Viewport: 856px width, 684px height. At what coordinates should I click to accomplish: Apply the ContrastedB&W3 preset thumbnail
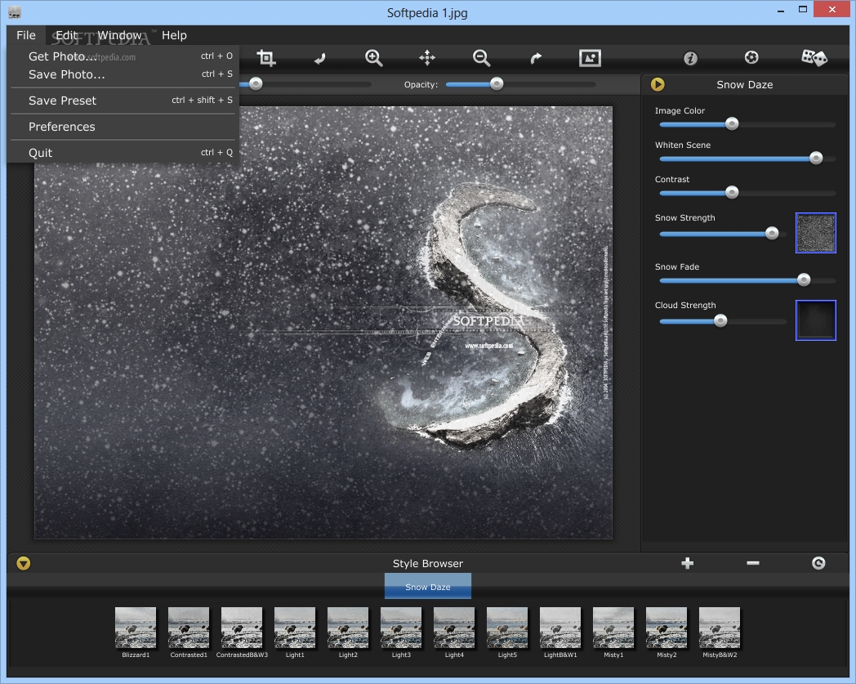click(x=241, y=628)
